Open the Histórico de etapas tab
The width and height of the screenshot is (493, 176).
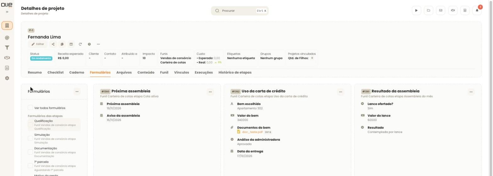(235, 73)
